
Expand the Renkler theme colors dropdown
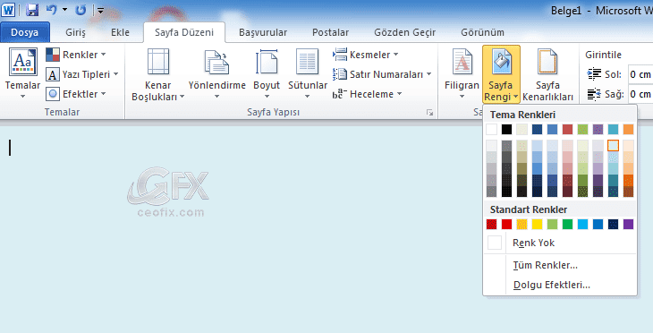click(76, 55)
